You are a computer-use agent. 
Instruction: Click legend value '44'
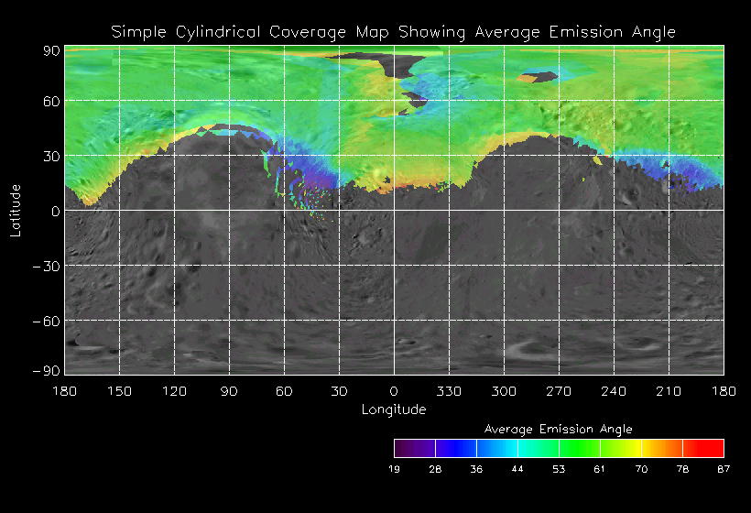517,469
